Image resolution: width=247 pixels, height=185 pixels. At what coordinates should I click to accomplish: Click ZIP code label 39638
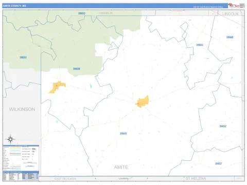77,69
